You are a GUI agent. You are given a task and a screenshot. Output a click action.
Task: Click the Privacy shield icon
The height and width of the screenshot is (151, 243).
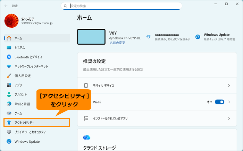tap(9, 132)
